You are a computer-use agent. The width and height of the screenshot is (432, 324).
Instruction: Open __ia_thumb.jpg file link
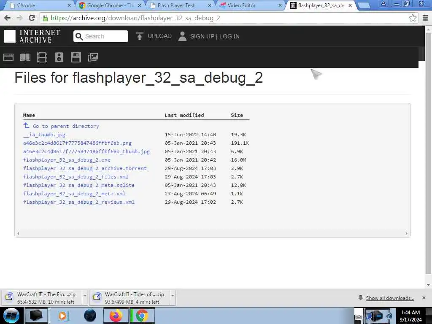click(x=44, y=135)
